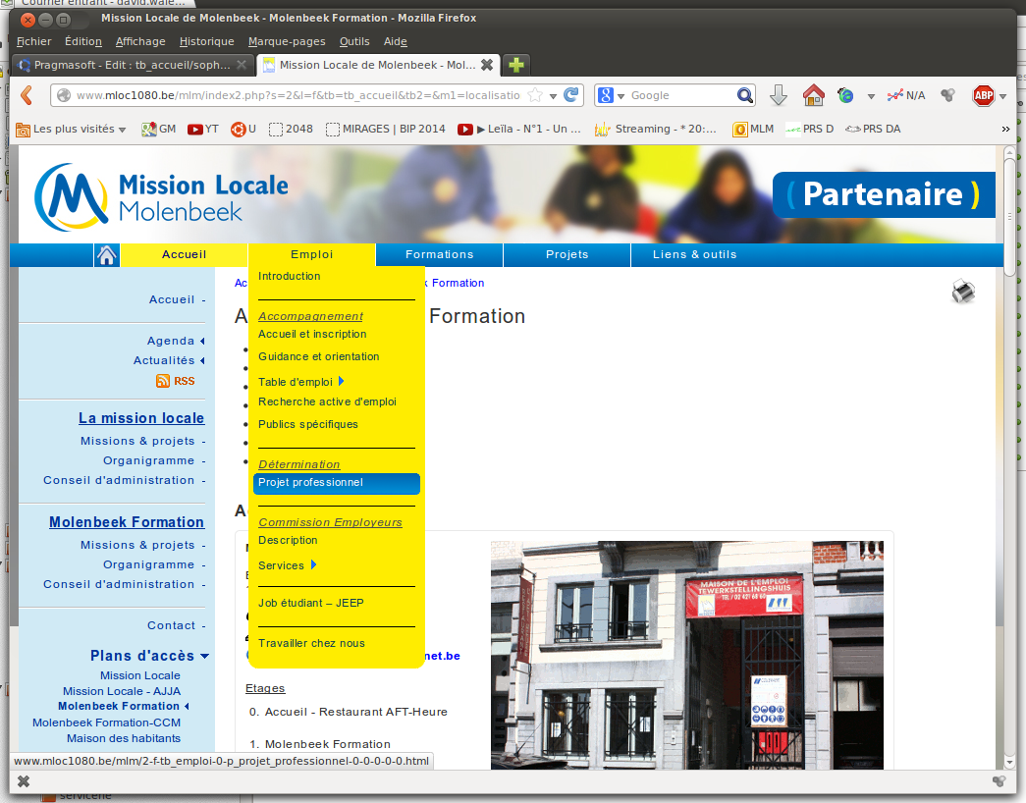Click the orange RSS feed icon
This screenshot has height=803, width=1026.
[163, 381]
